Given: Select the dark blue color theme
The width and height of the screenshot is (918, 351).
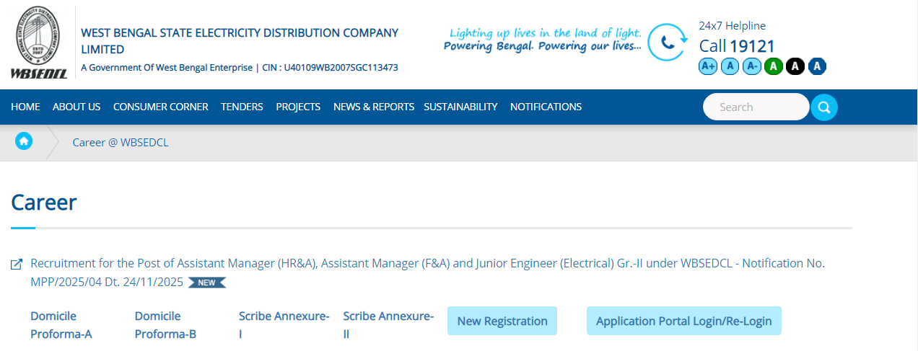Looking at the screenshot, I should (x=817, y=66).
